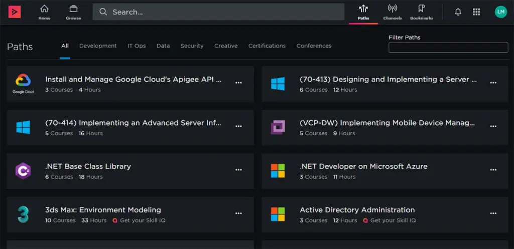Viewport: 514px width, 249px height.
Task: Open more options for Apigee API path
Action: click(238, 83)
